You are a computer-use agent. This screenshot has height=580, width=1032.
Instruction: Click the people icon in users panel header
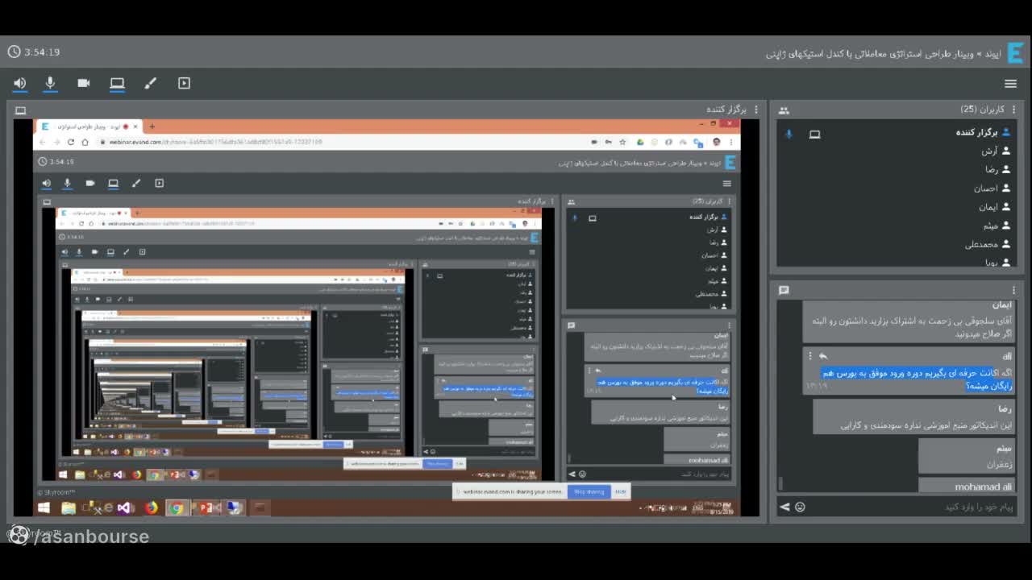784,110
